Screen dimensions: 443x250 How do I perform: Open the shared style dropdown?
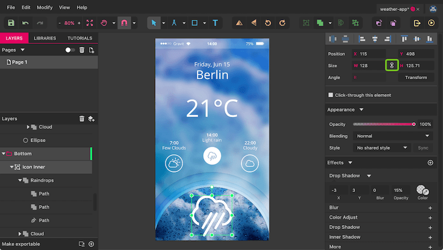[x=382, y=148]
